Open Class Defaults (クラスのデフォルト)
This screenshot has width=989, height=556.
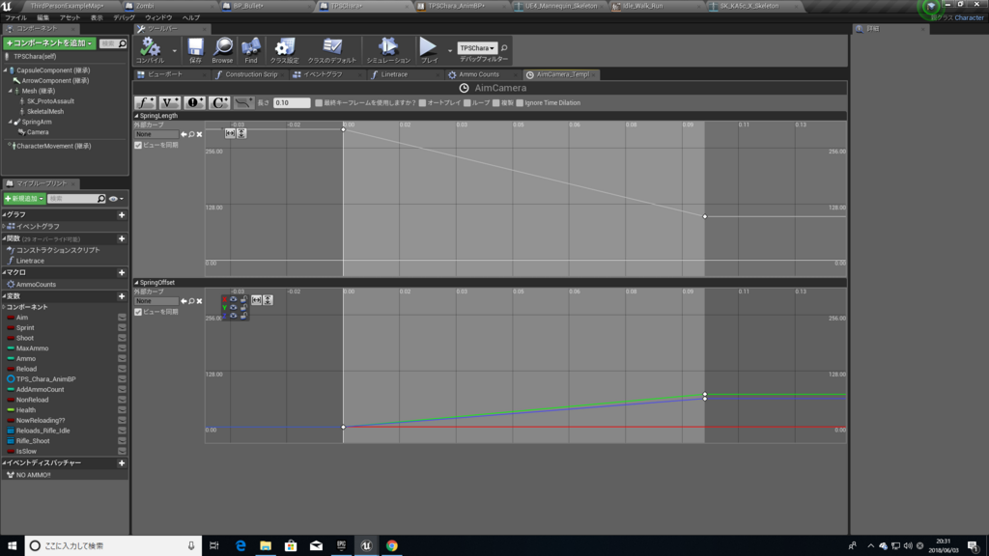(332, 50)
